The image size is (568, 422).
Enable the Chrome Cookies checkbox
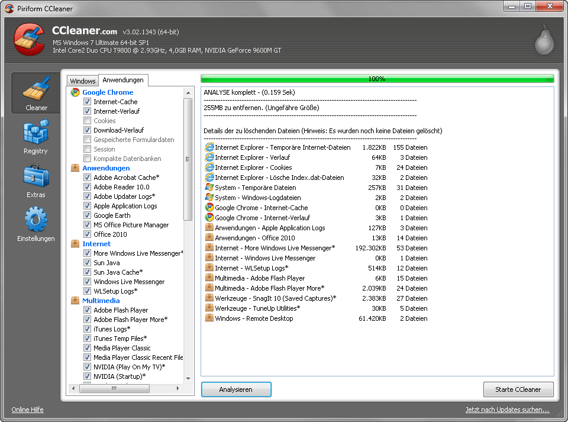tap(88, 121)
